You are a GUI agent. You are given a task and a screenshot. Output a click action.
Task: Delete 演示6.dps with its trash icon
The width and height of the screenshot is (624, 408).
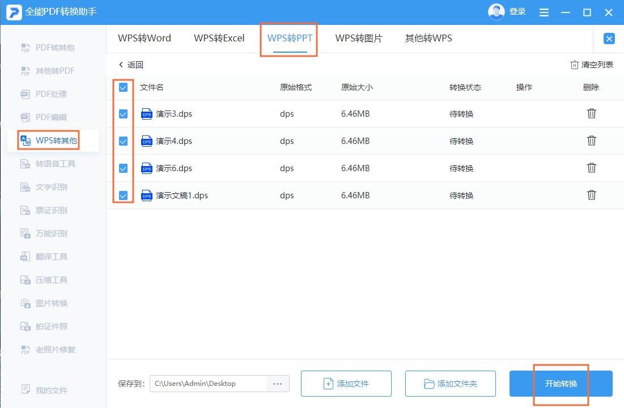pos(591,168)
